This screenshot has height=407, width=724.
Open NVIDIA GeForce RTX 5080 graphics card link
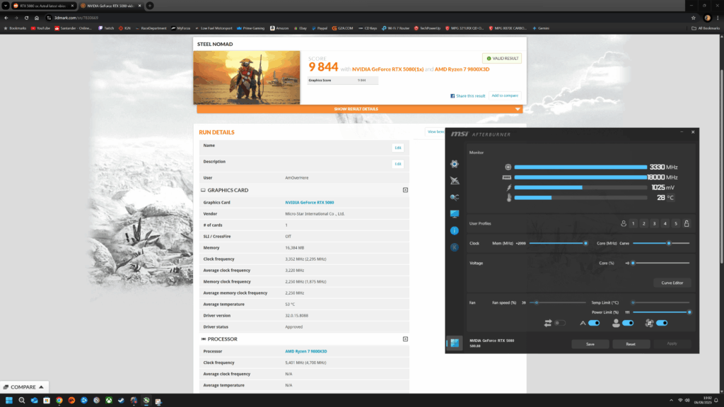click(x=310, y=203)
